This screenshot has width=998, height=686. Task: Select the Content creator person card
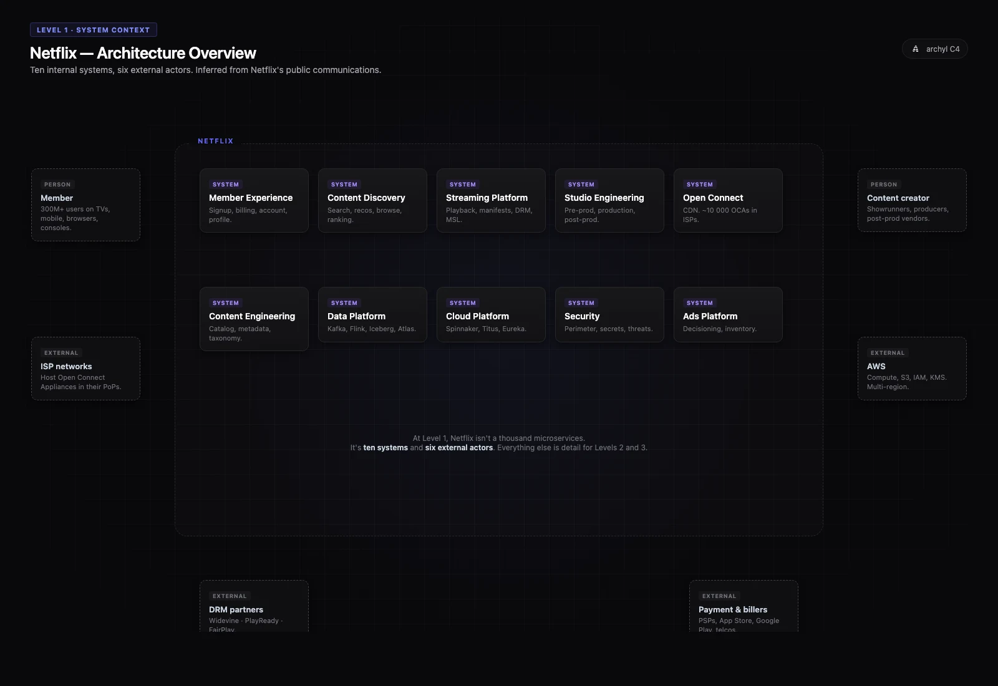(x=912, y=200)
